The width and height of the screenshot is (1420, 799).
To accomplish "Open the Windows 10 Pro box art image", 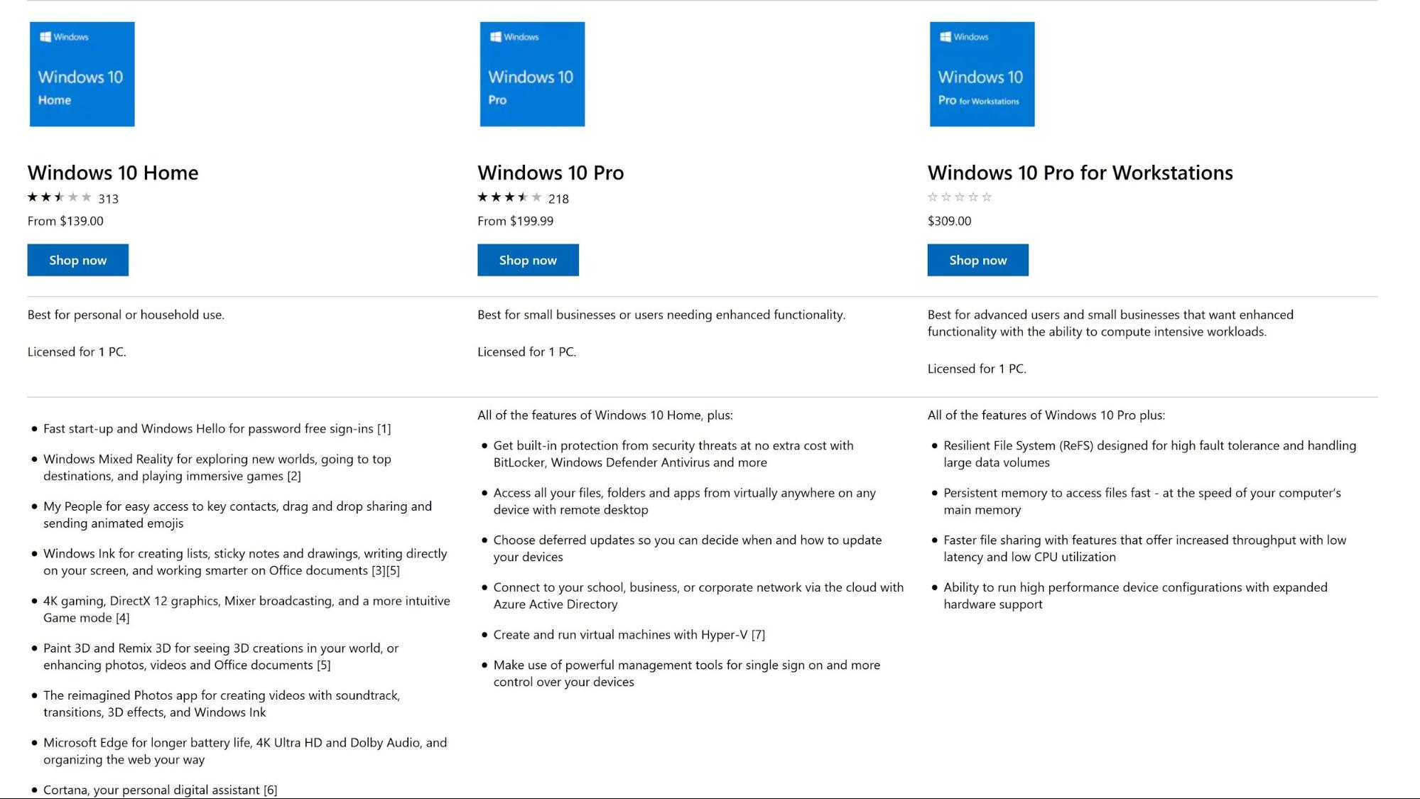I will 531,75.
